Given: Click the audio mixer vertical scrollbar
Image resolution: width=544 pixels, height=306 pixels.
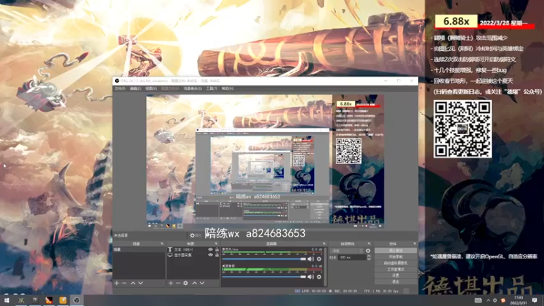Looking at the screenshot, I should [x=326, y=266].
